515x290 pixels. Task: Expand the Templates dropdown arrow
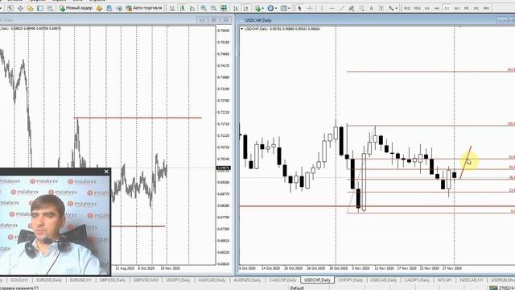click(x=289, y=8)
